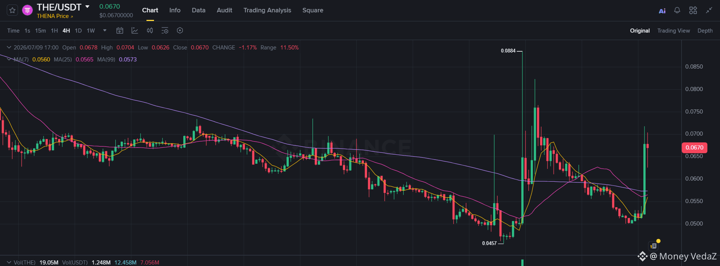Click the Vol(USDT) 1.248M label
This screenshot has width=720, height=266.
pyautogui.click(x=86, y=263)
